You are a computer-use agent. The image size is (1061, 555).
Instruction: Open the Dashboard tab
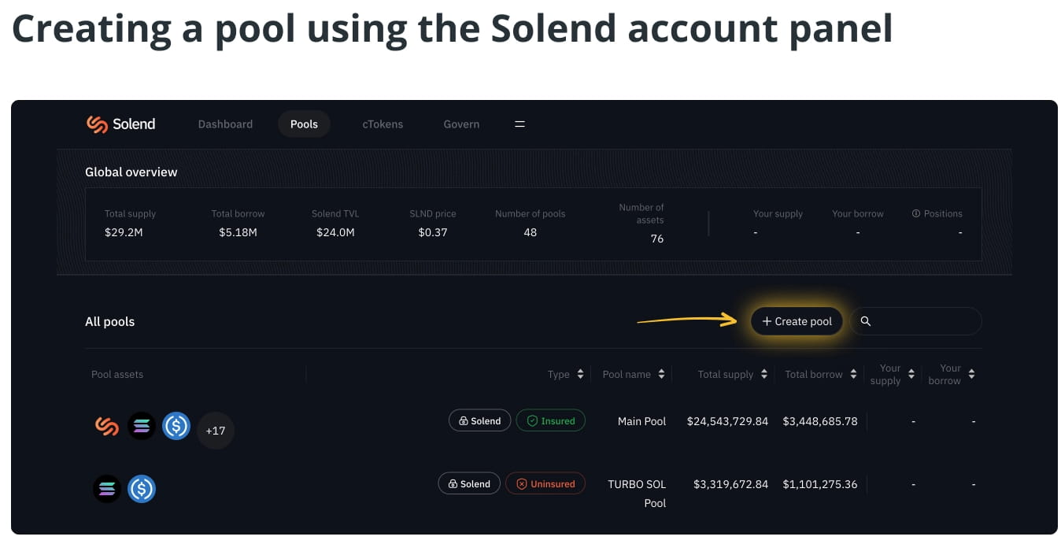pyautogui.click(x=225, y=124)
